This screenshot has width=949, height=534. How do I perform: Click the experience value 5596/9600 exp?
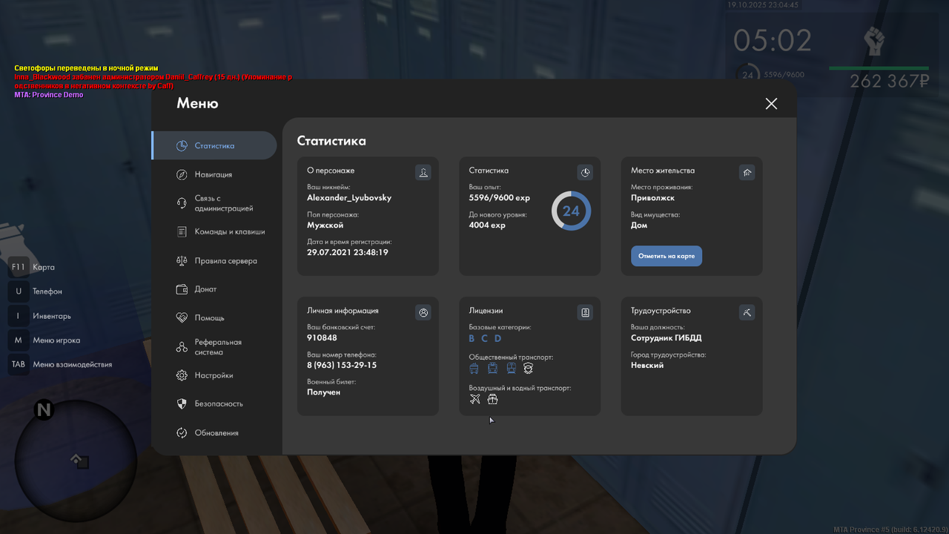500,198
